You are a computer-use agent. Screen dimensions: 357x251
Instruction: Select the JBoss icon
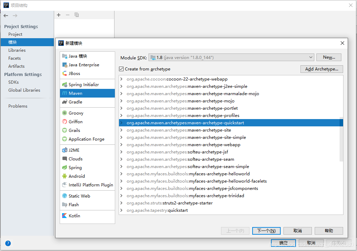[x=65, y=73]
